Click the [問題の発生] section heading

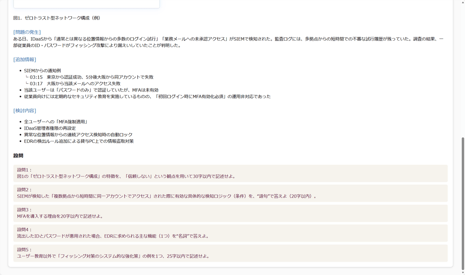tap(27, 32)
